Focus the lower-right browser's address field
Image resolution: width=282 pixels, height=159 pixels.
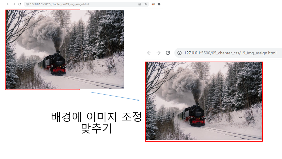[x=228, y=53]
